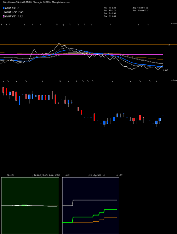The width and height of the screenshot is (177, 234).
Task: Click the ADX '(14 day) 20, +8' values
Action: coord(96,175)
